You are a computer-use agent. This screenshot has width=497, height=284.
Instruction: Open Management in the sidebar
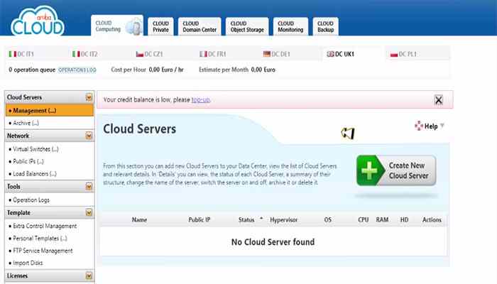50,111
